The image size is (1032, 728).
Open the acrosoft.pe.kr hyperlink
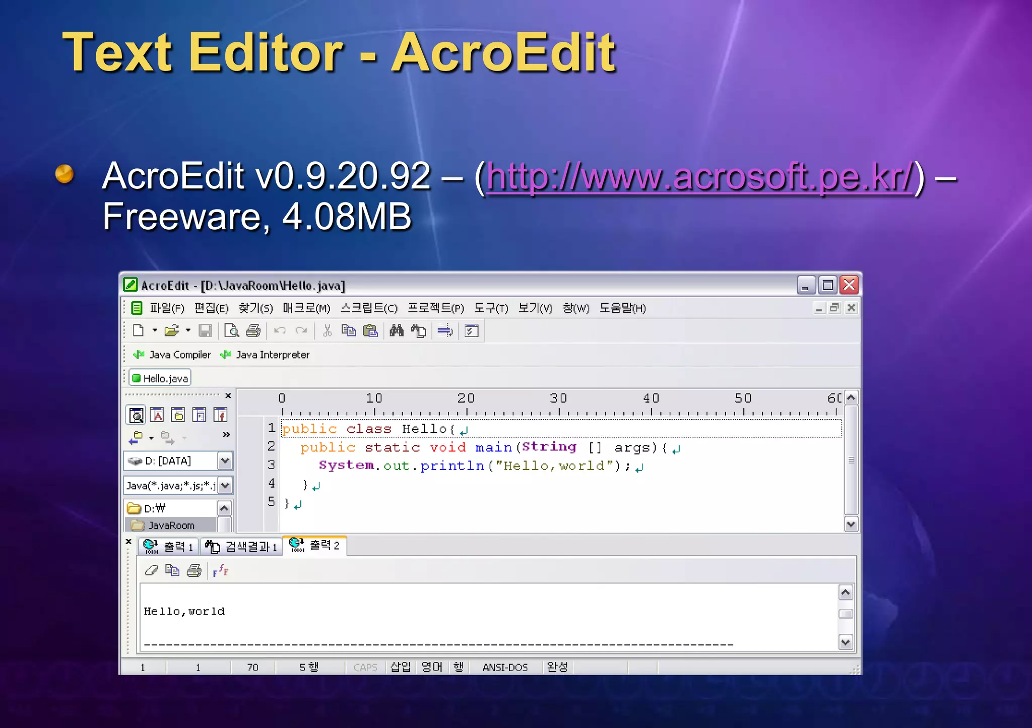699,176
